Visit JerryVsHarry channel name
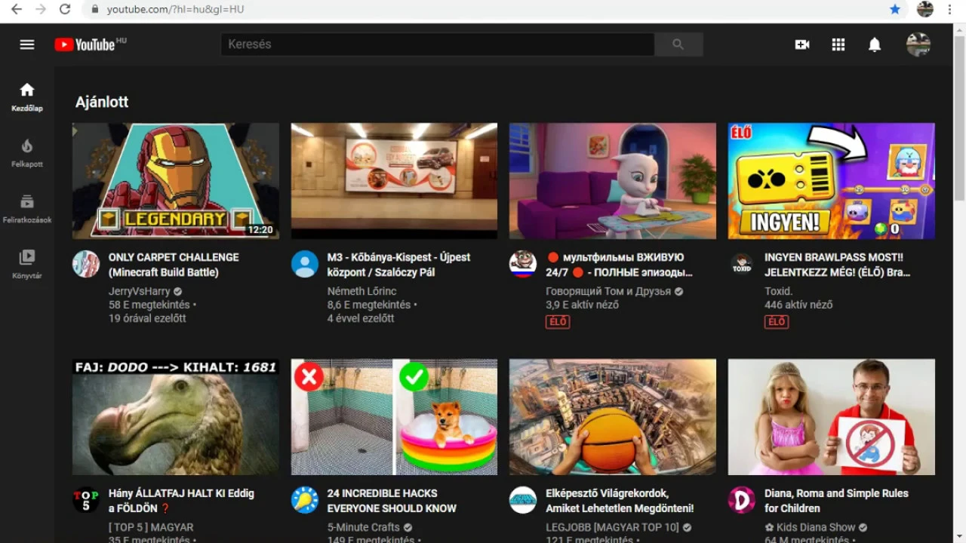966x543 pixels. [x=140, y=291]
